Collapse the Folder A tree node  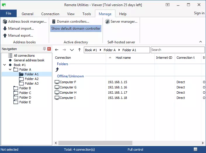10,70
